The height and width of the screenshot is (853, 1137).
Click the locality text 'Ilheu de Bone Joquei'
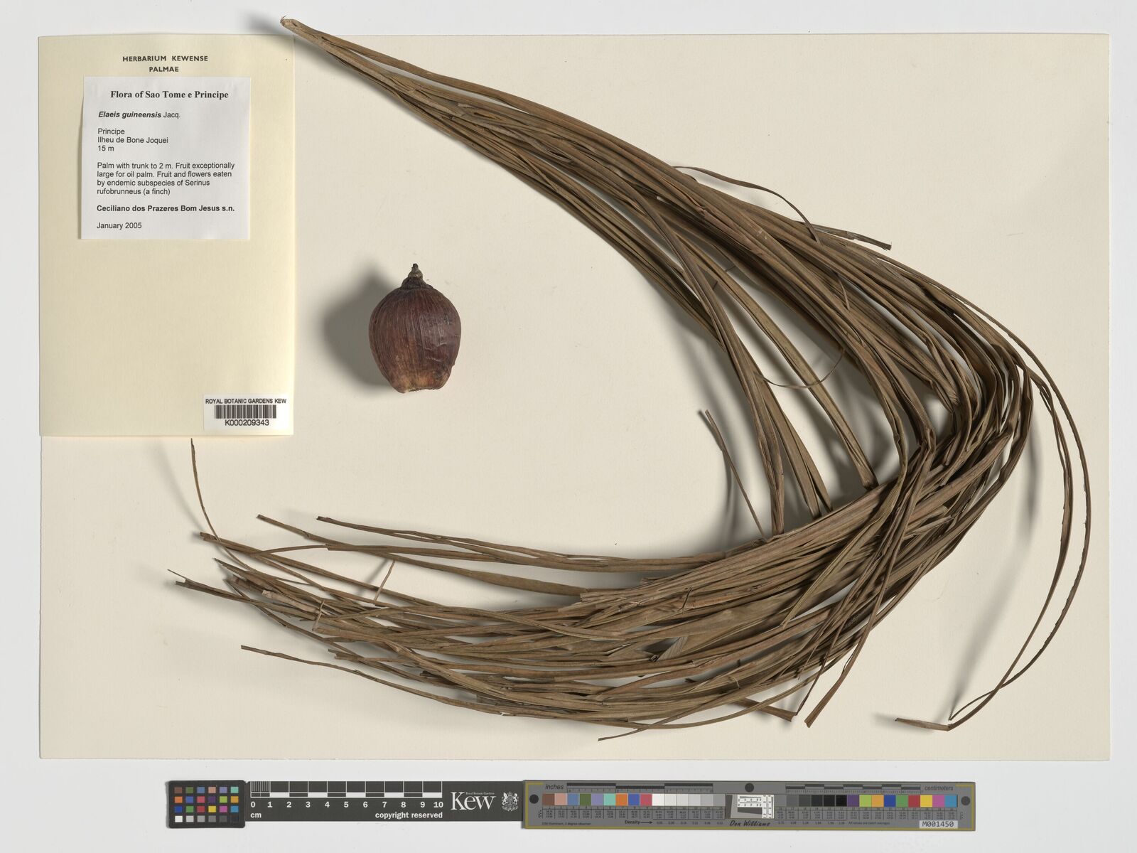(133, 140)
